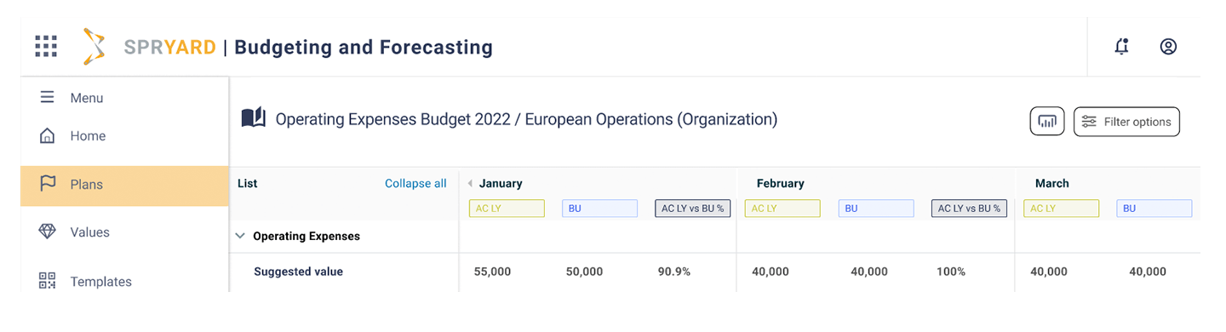Open the user account profile icon
This screenshot has height=332, width=1226.
1168,46
